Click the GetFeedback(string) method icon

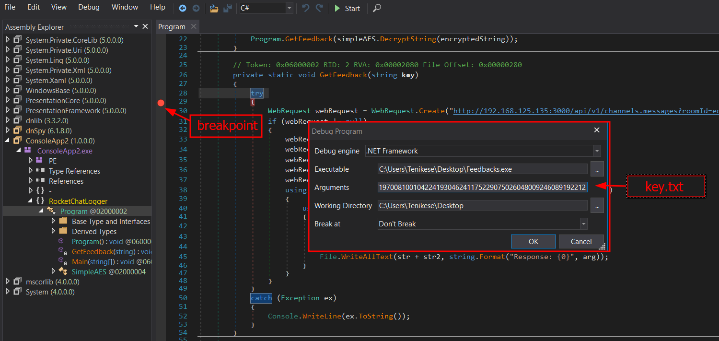pyautogui.click(x=62, y=251)
